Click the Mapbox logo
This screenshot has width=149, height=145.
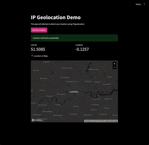(x=37, y=120)
